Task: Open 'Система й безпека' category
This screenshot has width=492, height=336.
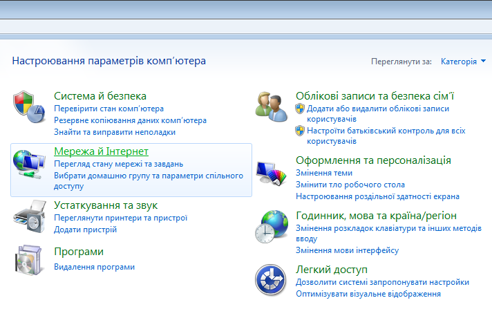Action: pos(100,96)
